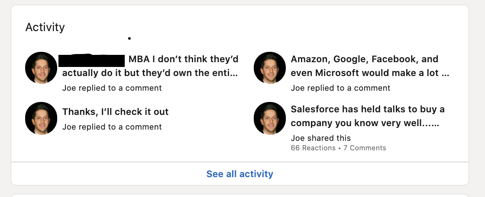Click "Joe replied to a comment" under Amazon comment
The height and width of the screenshot is (197, 485).
[x=340, y=88]
